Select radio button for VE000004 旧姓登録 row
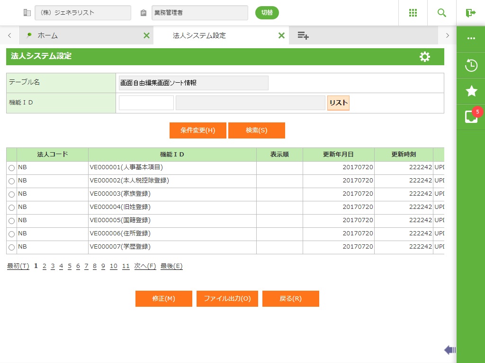Viewport: 485px width, 363px height. pyautogui.click(x=11, y=207)
